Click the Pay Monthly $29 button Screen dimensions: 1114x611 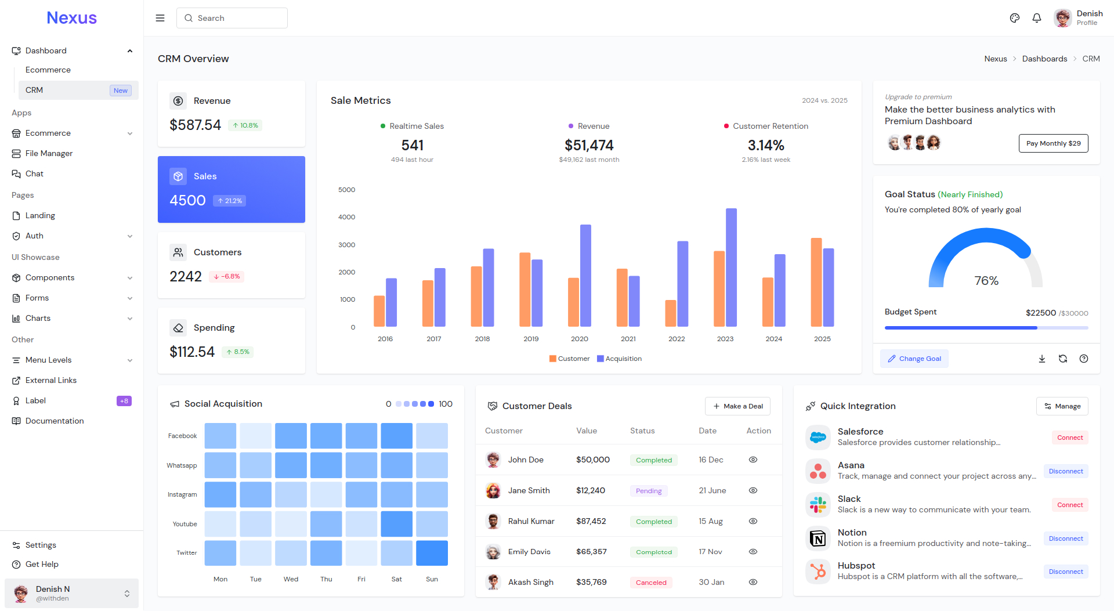pyautogui.click(x=1053, y=143)
